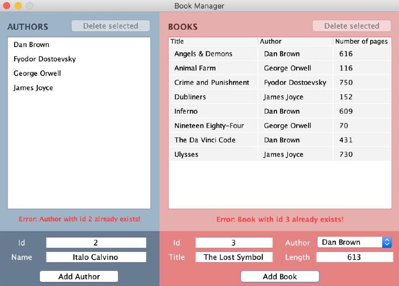Focus the author Id field containing 2
Image resolution: width=399 pixels, height=286 pixels.
(96, 242)
